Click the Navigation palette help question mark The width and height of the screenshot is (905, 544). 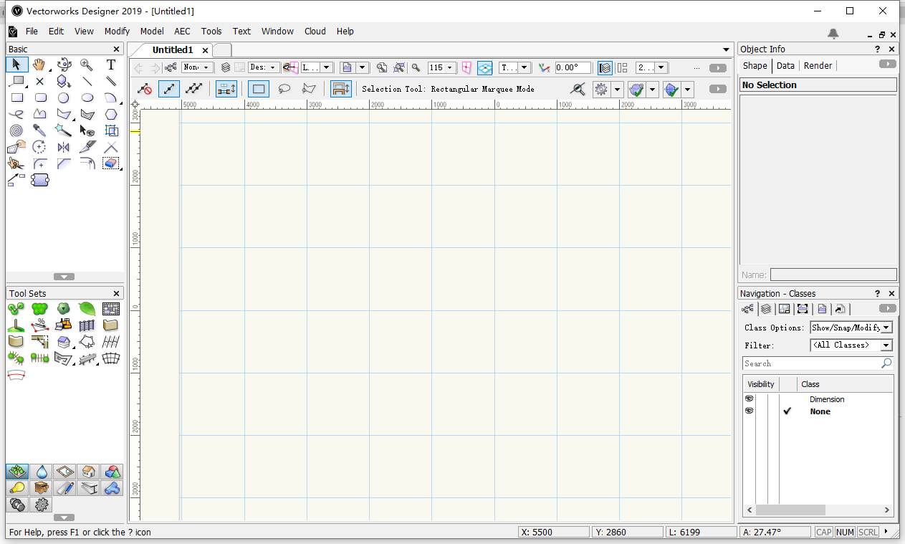tap(877, 293)
